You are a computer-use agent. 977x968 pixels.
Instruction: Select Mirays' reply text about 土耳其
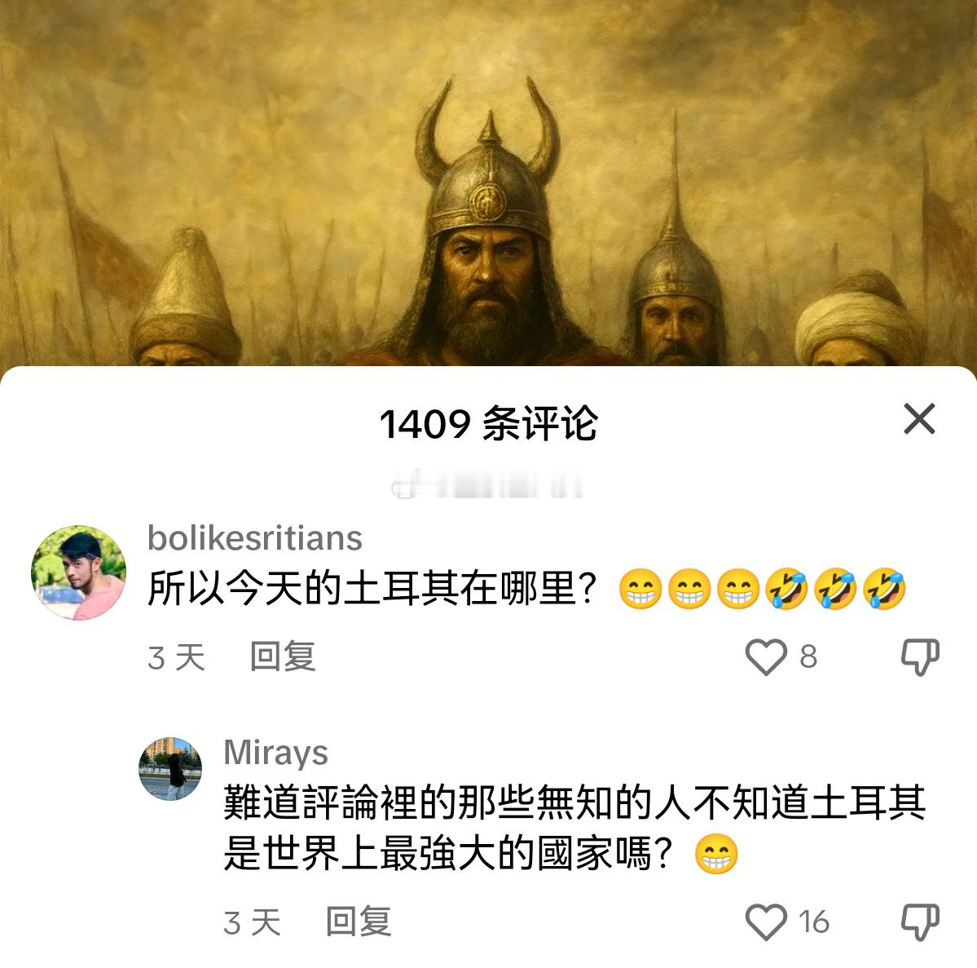coord(574,828)
